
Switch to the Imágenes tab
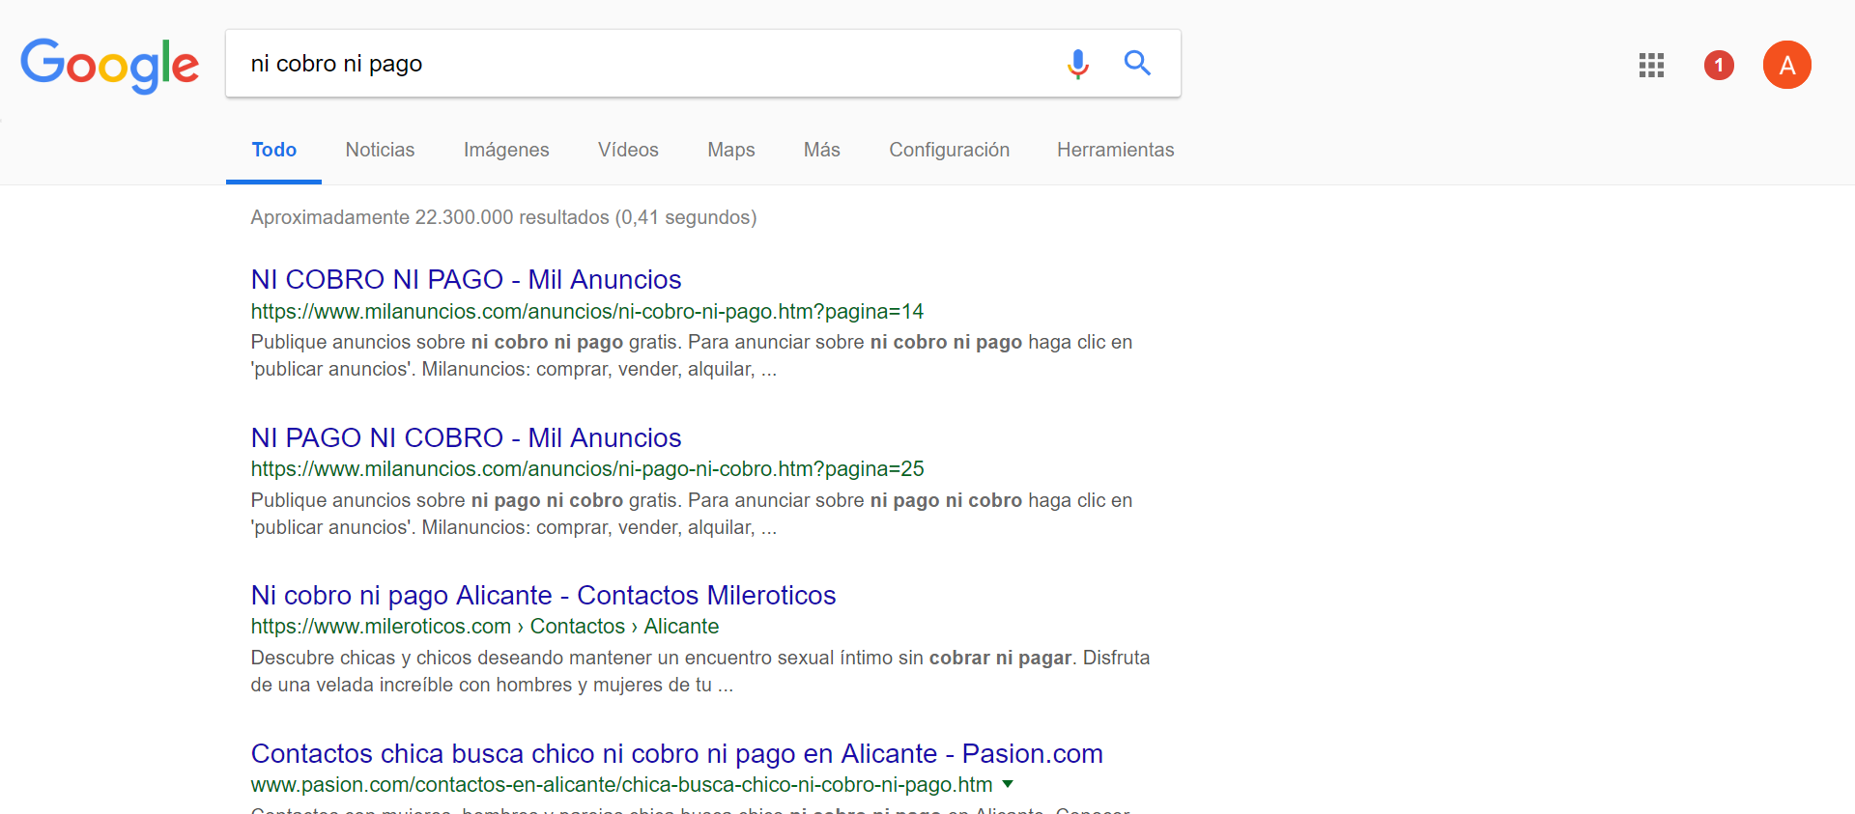[506, 150]
